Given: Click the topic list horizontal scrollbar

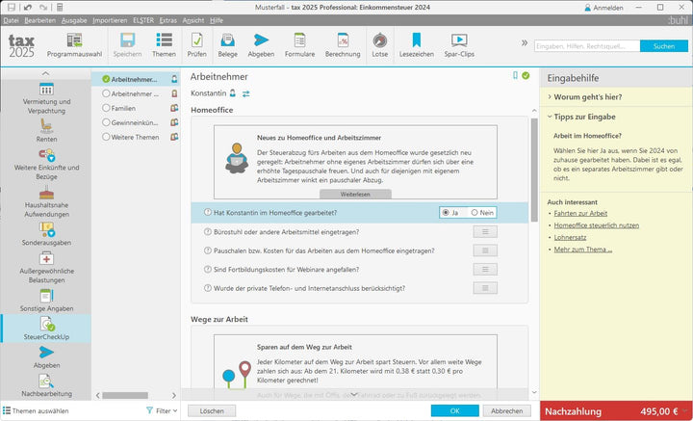Looking at the screenshot, I should click(x=125, y=395).
